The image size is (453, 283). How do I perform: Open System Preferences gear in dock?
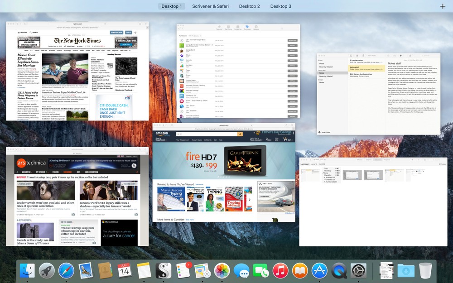click(358, 271)
